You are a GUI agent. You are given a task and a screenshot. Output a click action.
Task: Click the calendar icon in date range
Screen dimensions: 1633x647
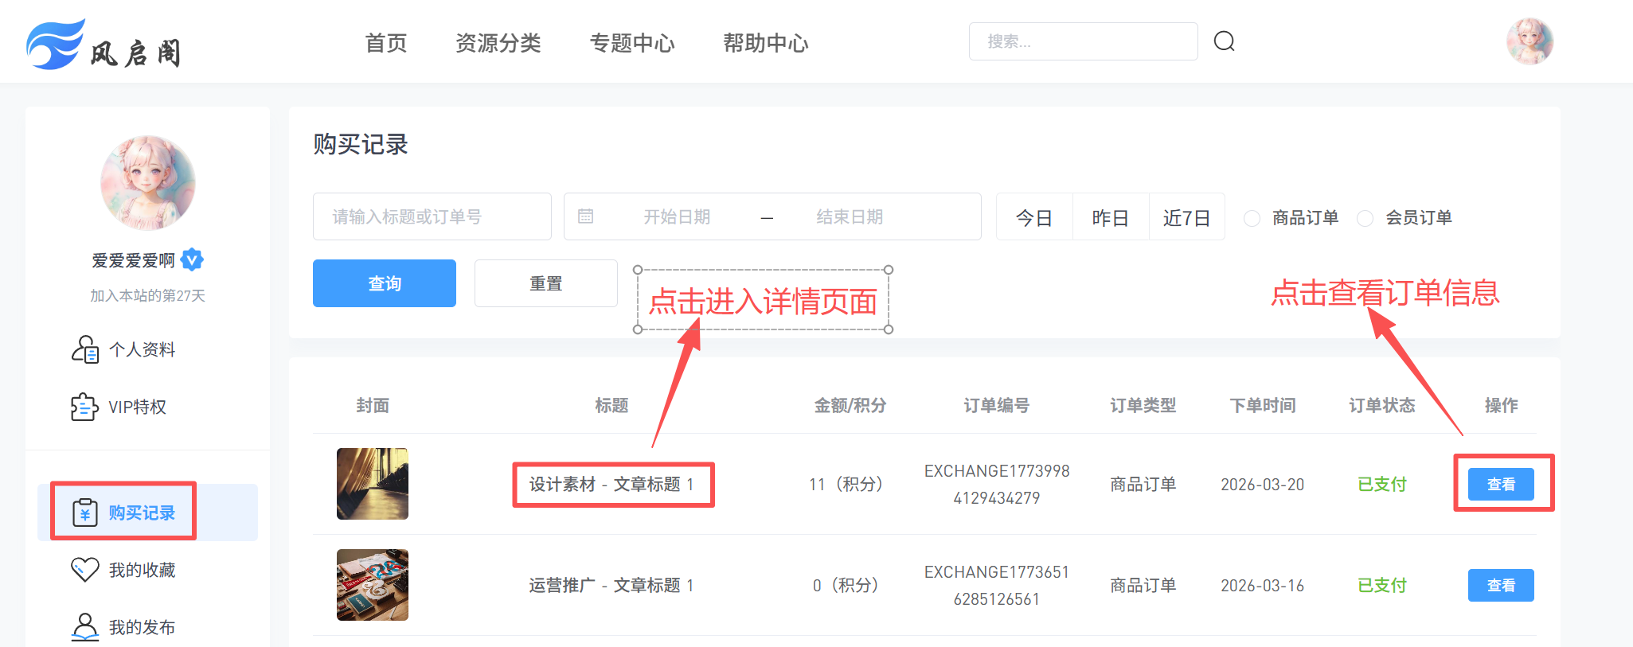coord(585,216)
